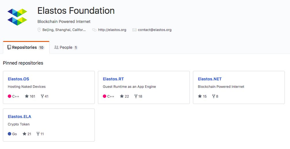The image size is (290, 149).
Task: Click the contact@elastos.org email link
Action: coord(155,30)
